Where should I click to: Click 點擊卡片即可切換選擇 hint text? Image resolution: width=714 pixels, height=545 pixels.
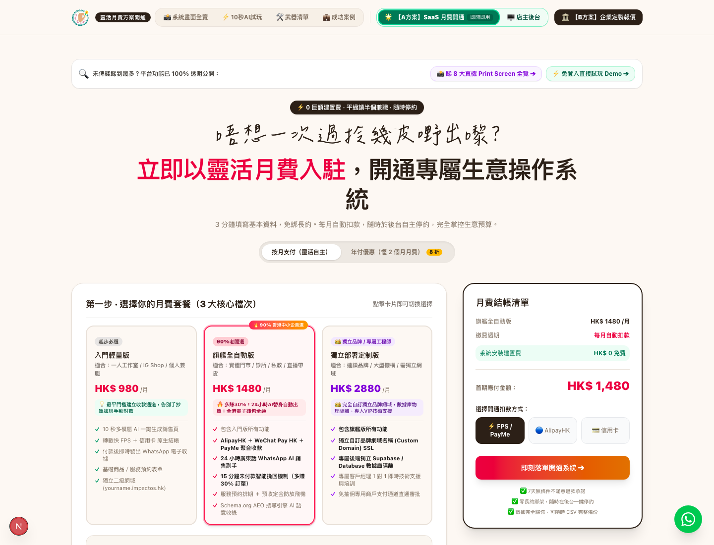(403, 304)
